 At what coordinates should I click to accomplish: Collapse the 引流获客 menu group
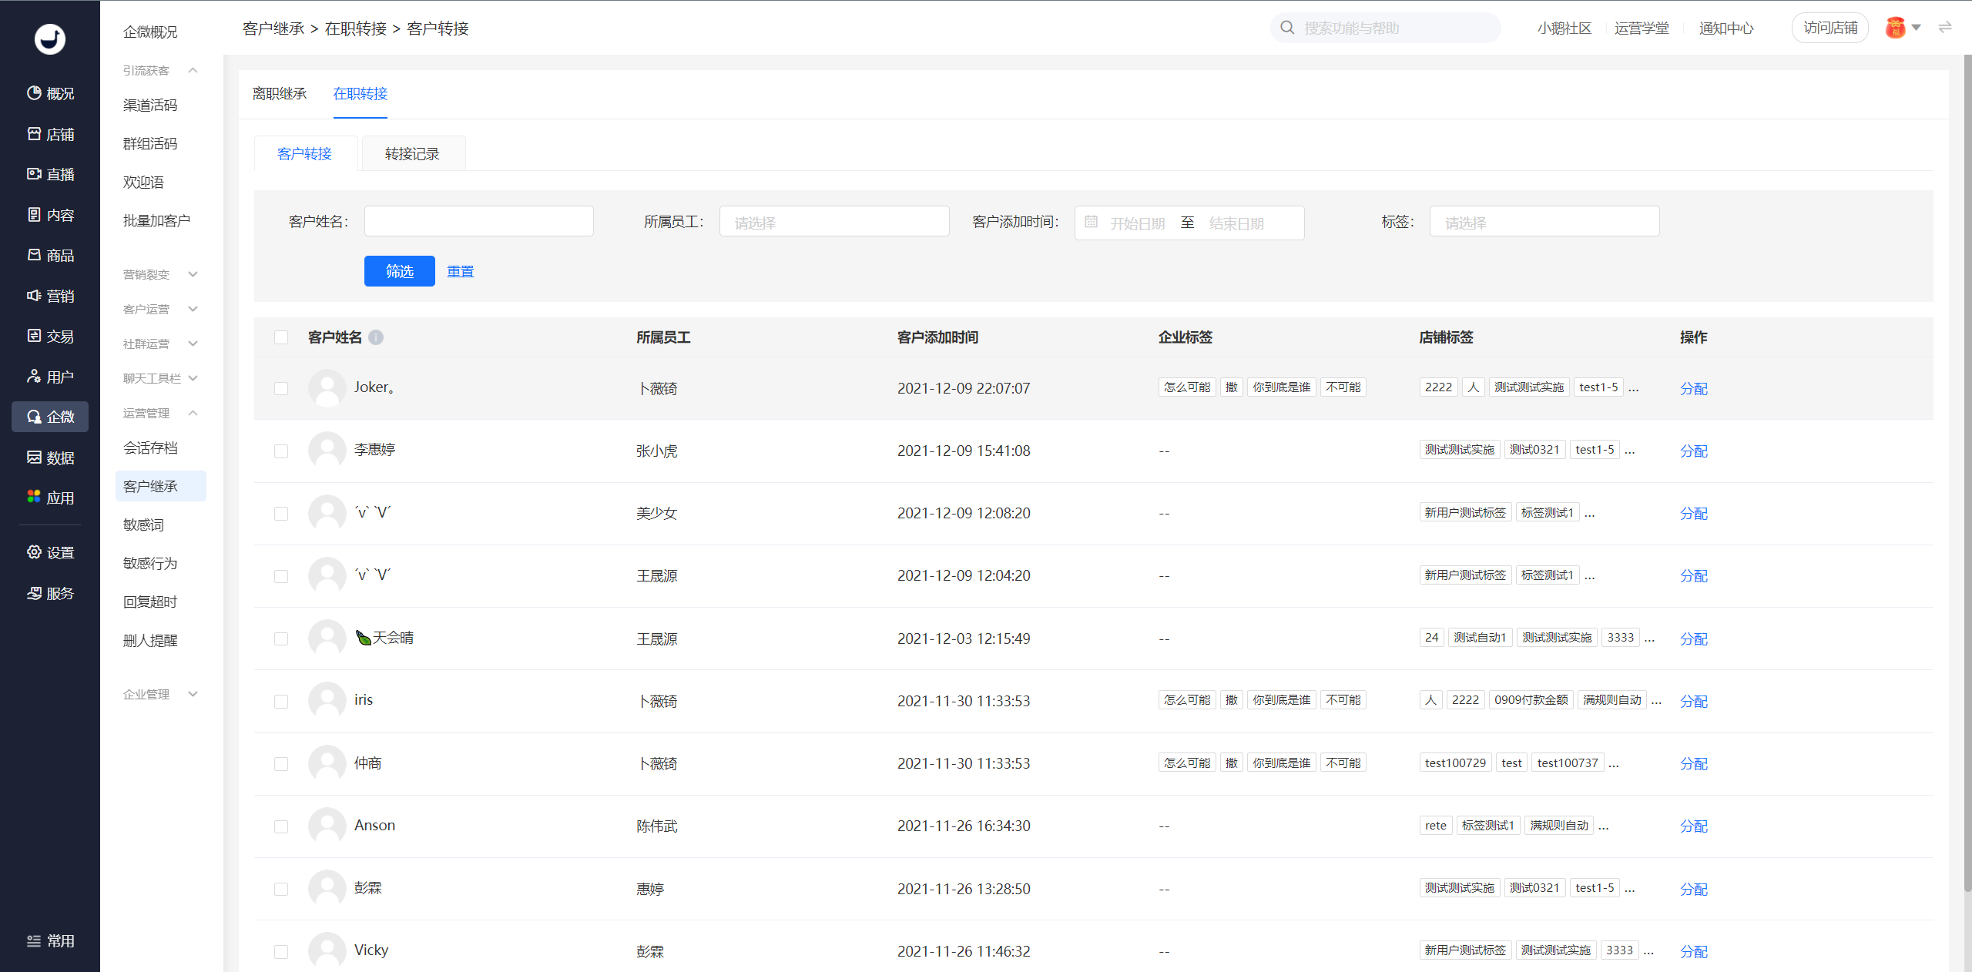[160, 70]
